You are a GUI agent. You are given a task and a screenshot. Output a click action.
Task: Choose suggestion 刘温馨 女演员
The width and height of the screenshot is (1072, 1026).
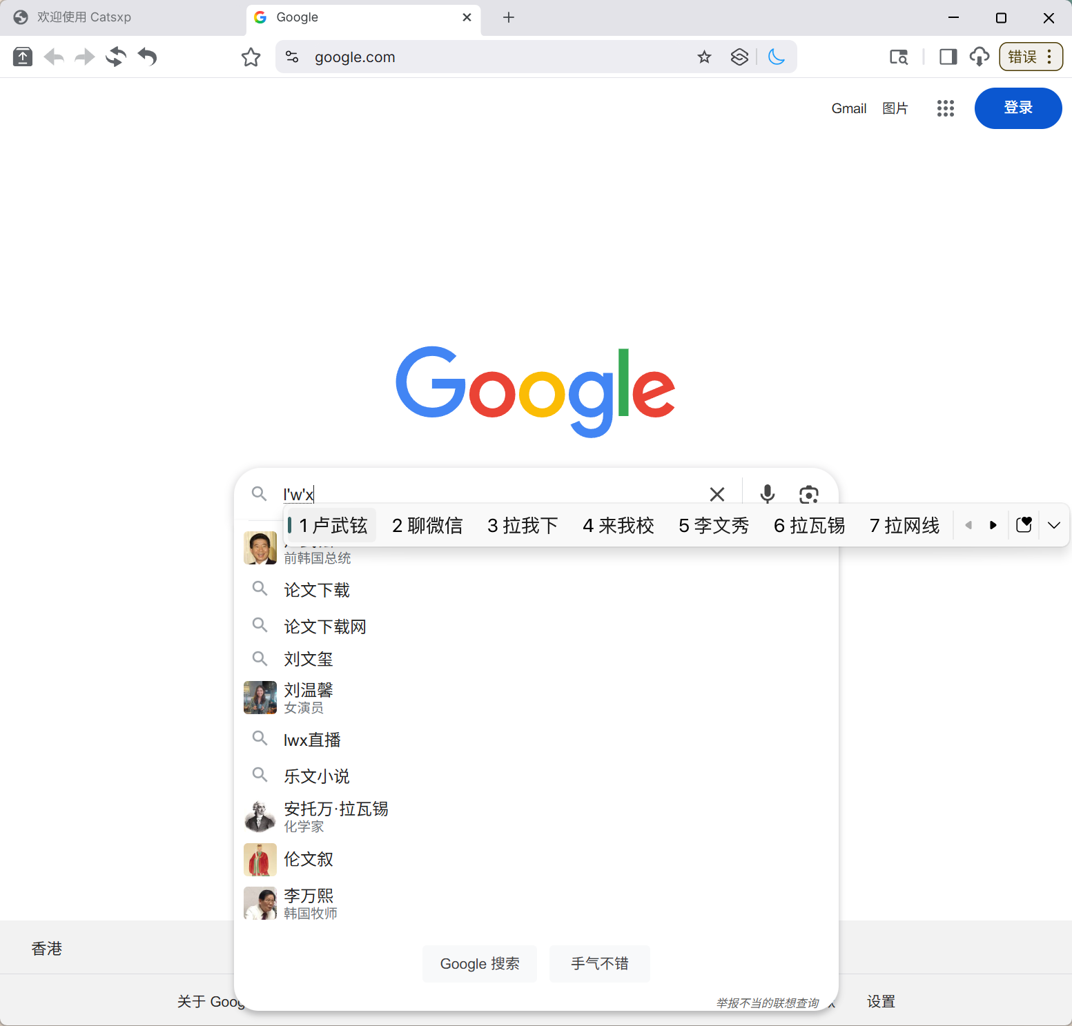coord(536,698)
